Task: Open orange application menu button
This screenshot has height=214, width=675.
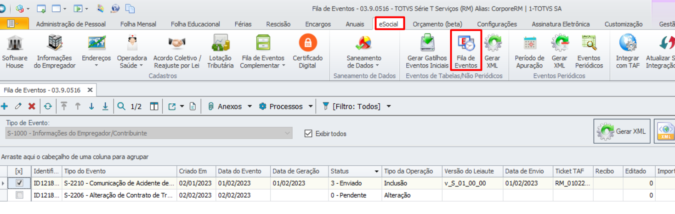Action: tap(14, 23)
